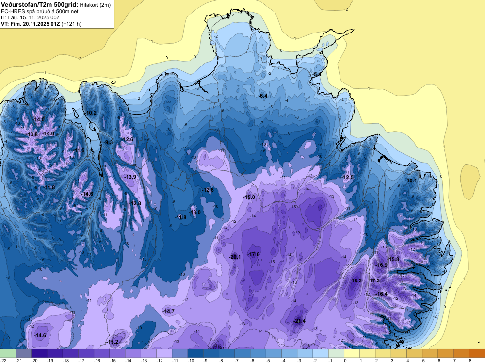Select the -15.0 temperature label
Screen dimensions: 485x363
(x=249, y=197)
